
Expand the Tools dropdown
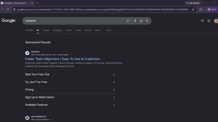110,30
